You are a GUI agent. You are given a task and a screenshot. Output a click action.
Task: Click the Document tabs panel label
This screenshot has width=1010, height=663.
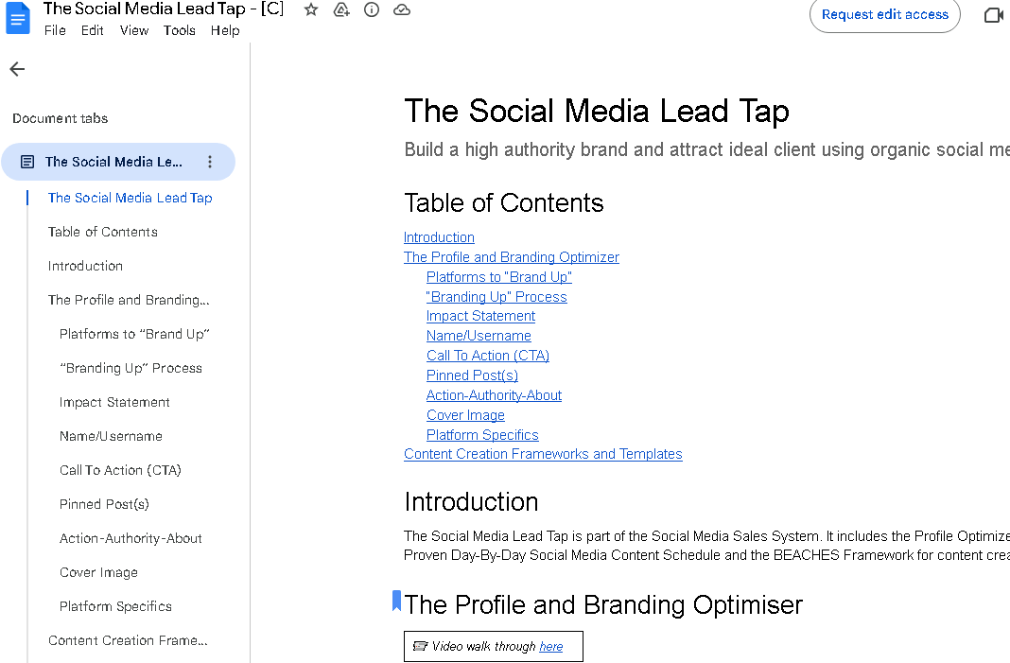tap(61, 118)
